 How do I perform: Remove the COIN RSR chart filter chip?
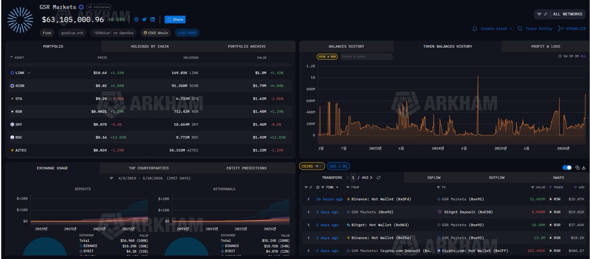click(x=326, y=56)
